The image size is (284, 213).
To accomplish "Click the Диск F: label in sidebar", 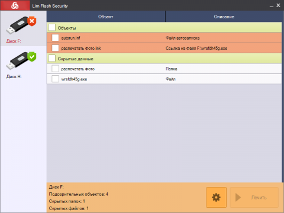I will pyautogui.click(x=14, y=41).
